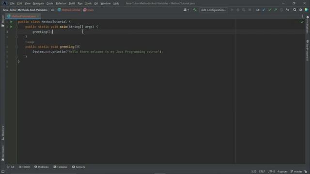The height and width of the screenshot is (174, 310).
Task: Open the 4 spaces indent selector
Action: pos(282,172)
